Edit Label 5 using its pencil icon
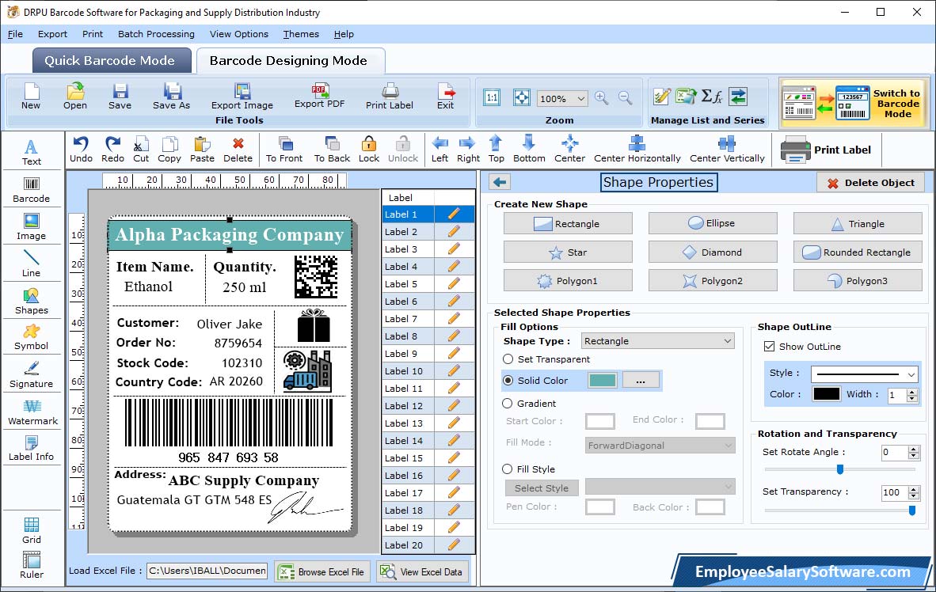The width and height of the screenshot is (936, 592). [x=454, y=284]
